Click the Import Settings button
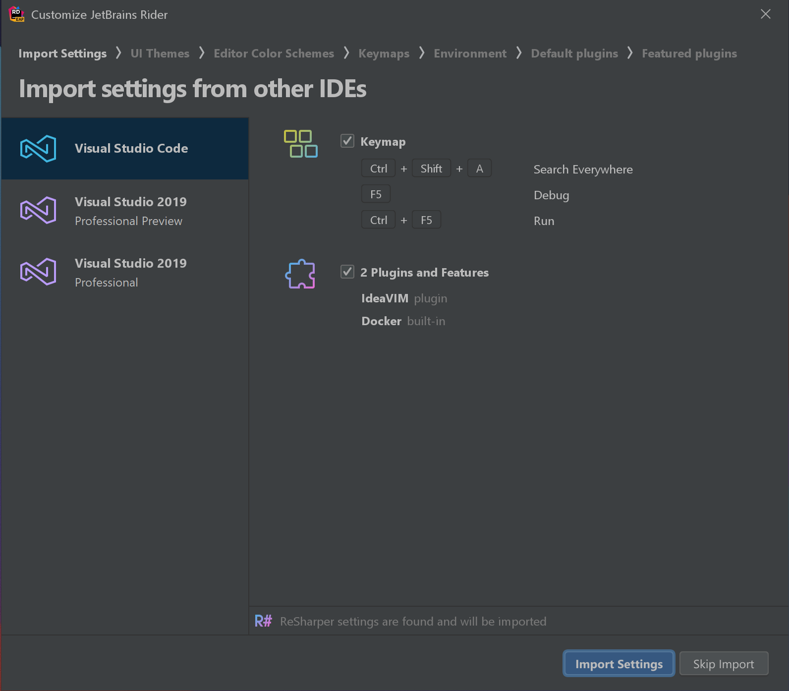This screenshot has width=789, height=691. [x=619, y=664]
